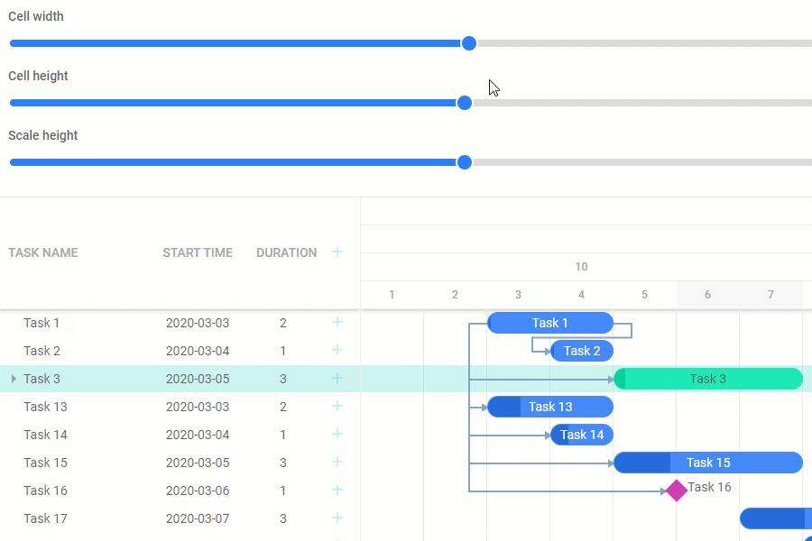812x541 pixels.
Task: Add a subtask using Task 14's plus icon
Action: [x=337, y=435]
